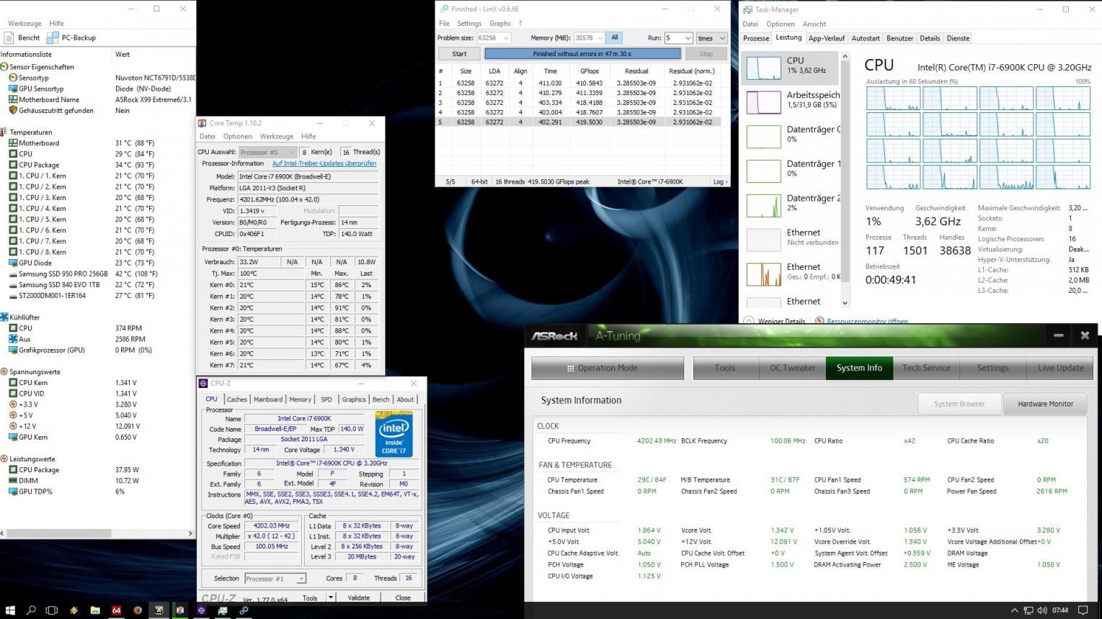
Task: Click the Motherboard Name board icon
Action: click(x=13, y=99)
